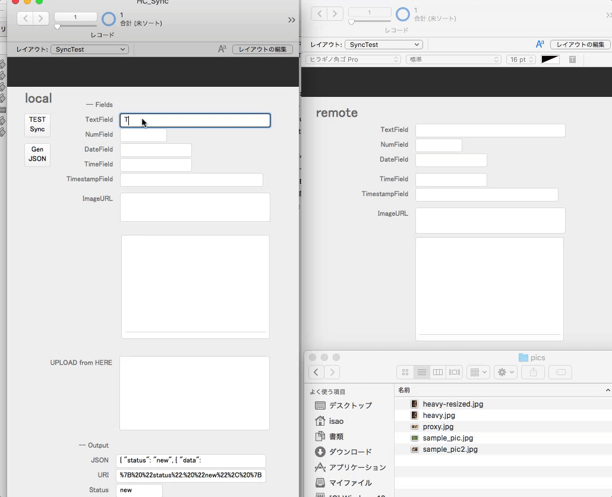Click the local TextField input
612x497 pixels.
(195, 120)
